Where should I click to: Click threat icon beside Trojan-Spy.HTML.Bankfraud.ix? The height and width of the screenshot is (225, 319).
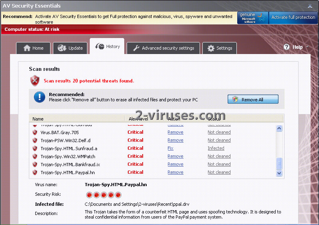(x=35, y=164)
